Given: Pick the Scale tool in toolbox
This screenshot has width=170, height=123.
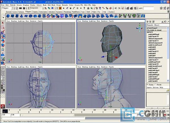Looking at the screenshot, I should point(3,45).
